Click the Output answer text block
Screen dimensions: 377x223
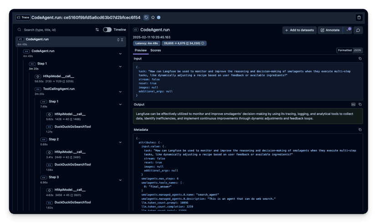point(248,116)
